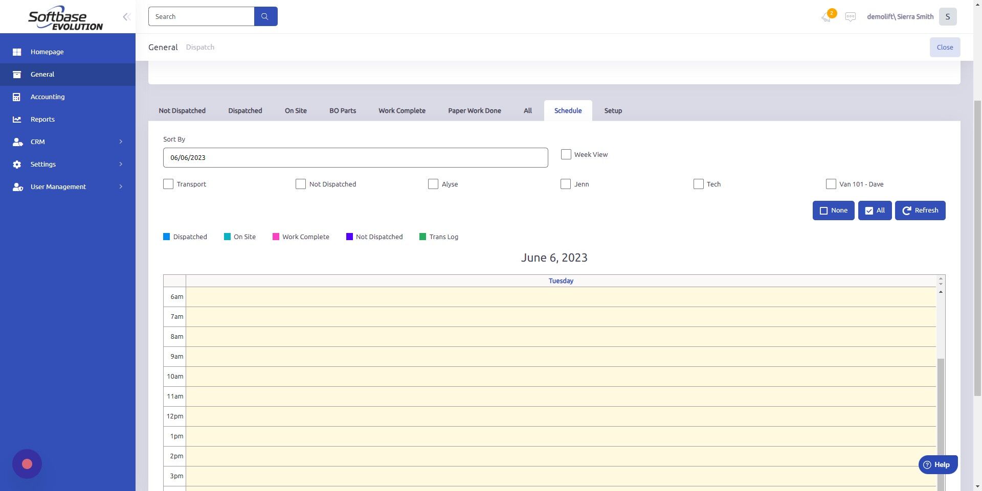The height and width of the screenshot is (491, 982).
Task: Click the User Management icon
Action: coord(17,187)
